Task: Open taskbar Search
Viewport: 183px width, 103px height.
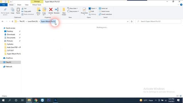Action: click(x=10, y=100)
